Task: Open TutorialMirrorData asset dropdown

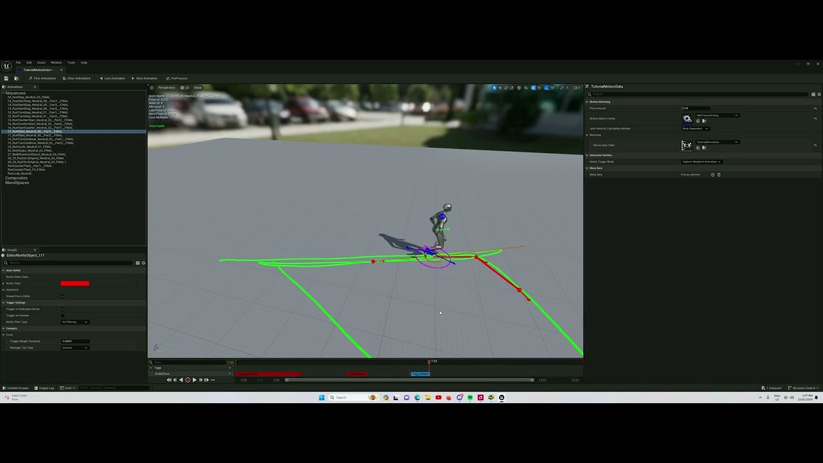Action: click(718, 142)
